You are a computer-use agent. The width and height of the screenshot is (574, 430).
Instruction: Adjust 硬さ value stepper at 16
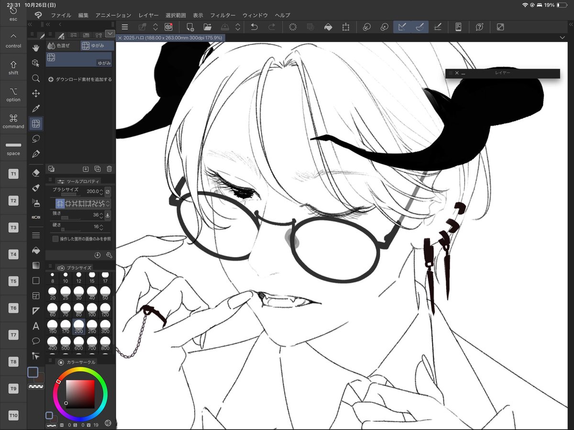coord(101,227)
